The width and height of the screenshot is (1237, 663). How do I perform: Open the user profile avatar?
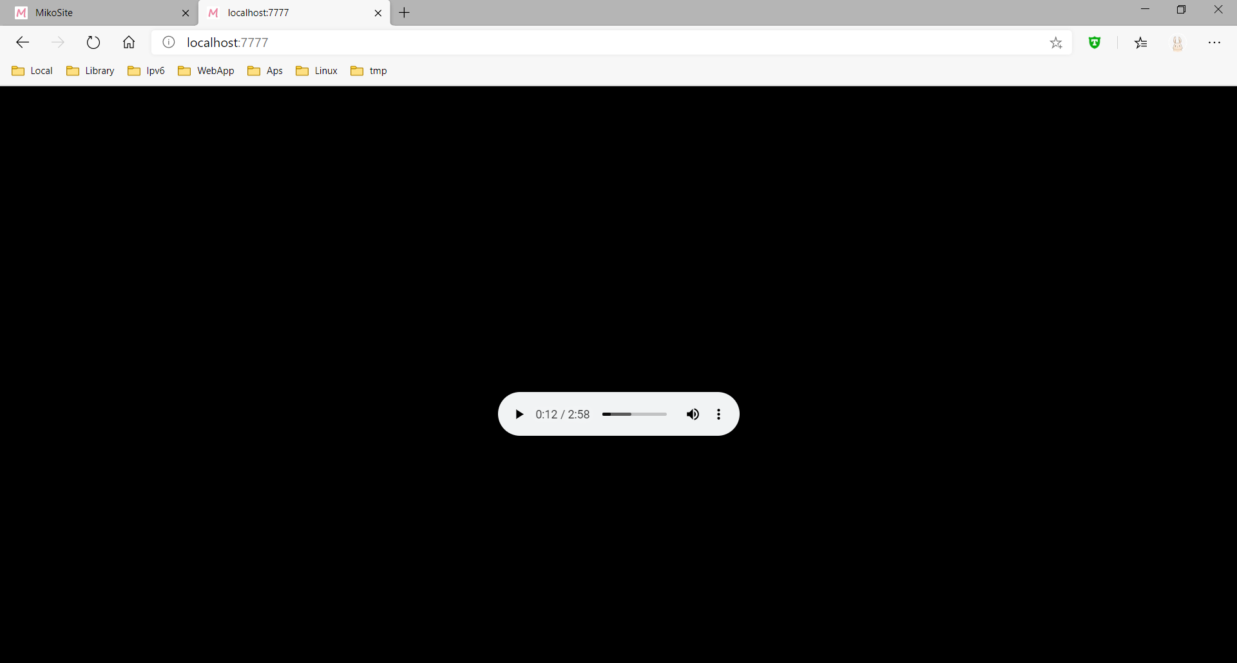[x=1178, y=42]
